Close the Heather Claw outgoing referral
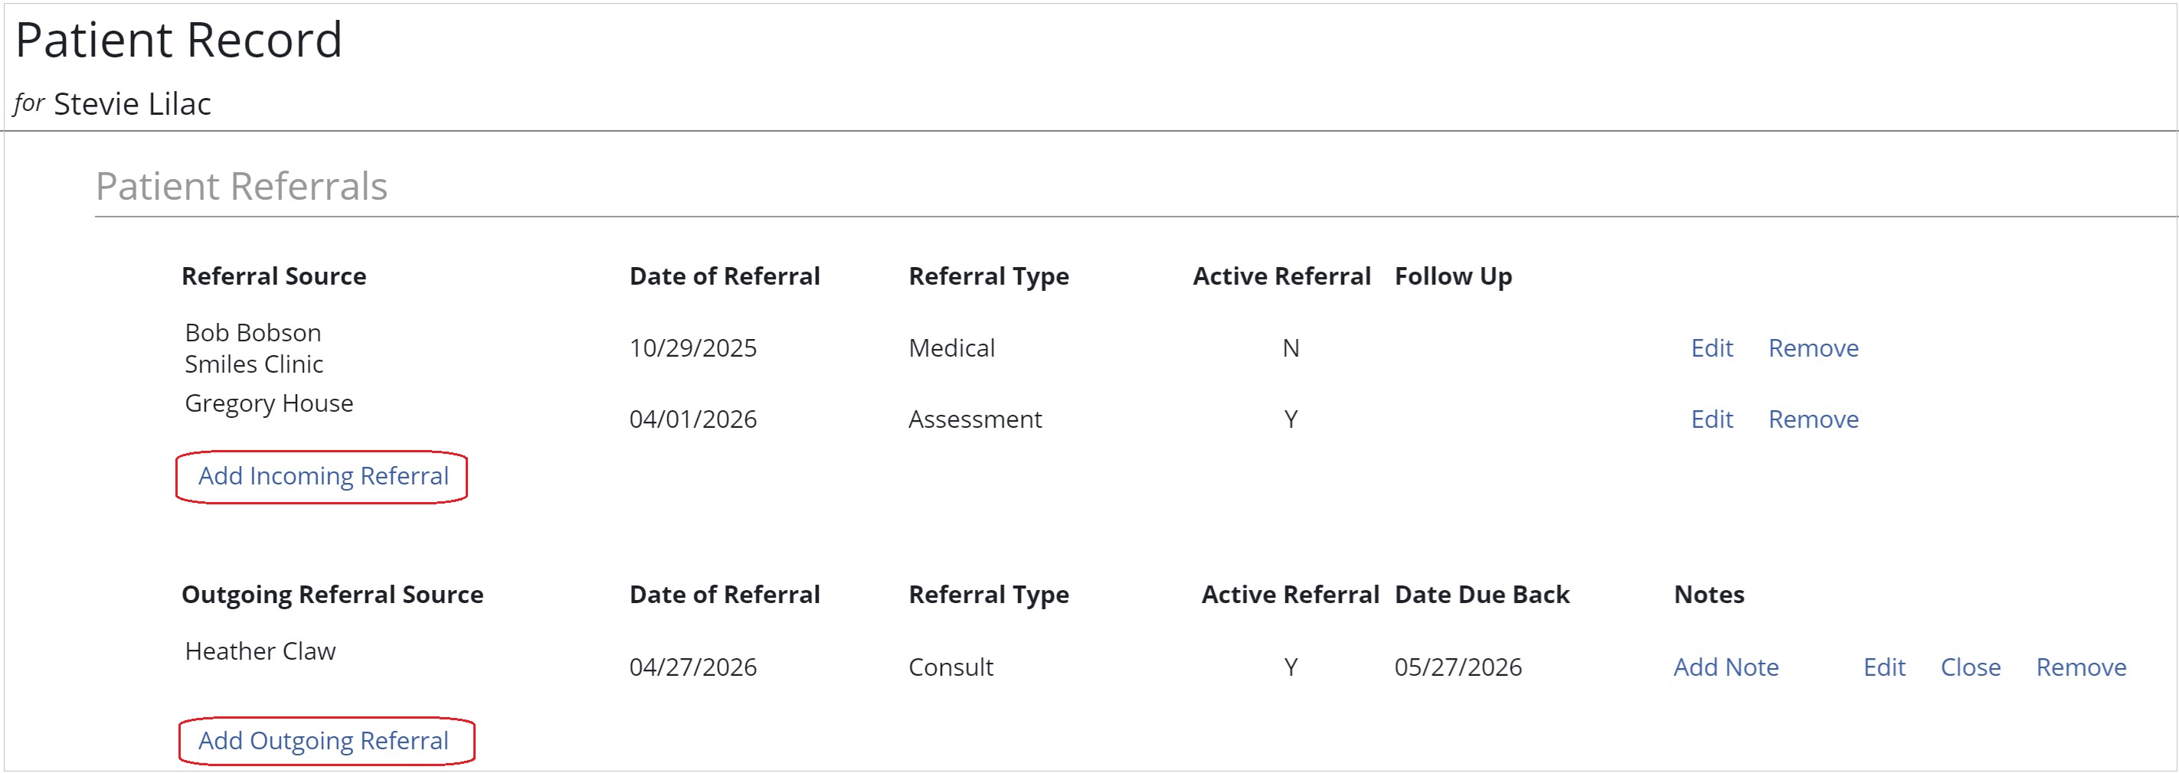This screenshot has height=773, width=2179. pyautogui.click(x=1970, y=667)
